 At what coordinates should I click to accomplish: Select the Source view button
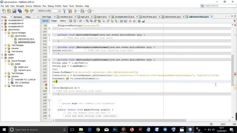[45, 21]
